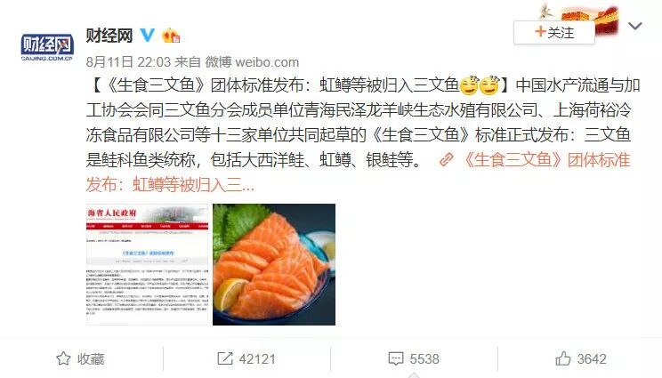Image resolution: width=662 pixels, height=378 pixels.
Task: Click the star 收藏 favorite icon
Action: 63,358
